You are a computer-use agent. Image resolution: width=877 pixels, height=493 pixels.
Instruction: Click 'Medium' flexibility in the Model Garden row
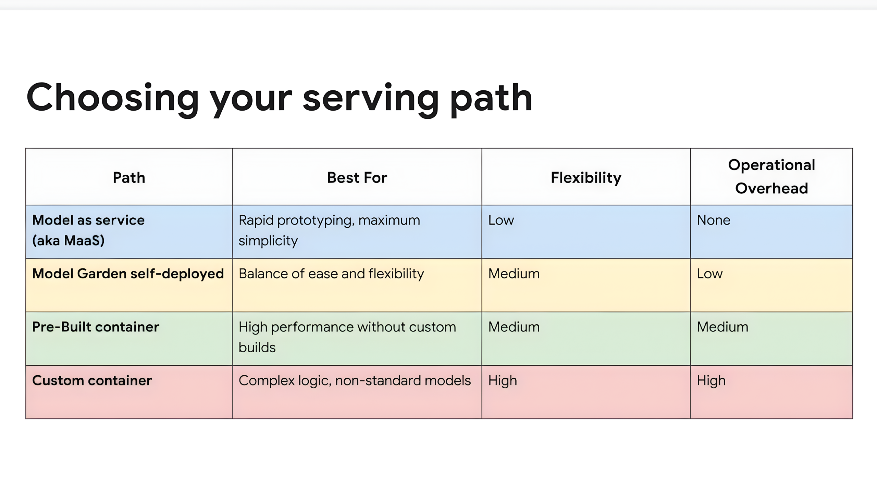click(514, 274)
